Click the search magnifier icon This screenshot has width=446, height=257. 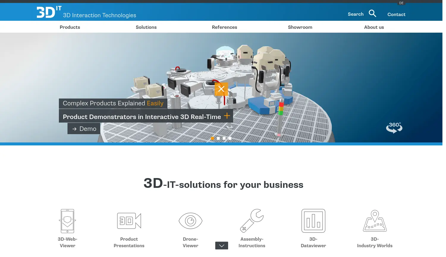click(x=373, y=13)
